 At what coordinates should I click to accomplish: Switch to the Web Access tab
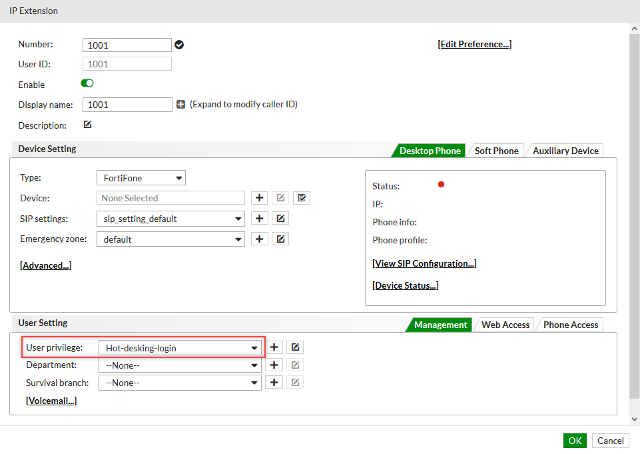click(x=505, y=325)
